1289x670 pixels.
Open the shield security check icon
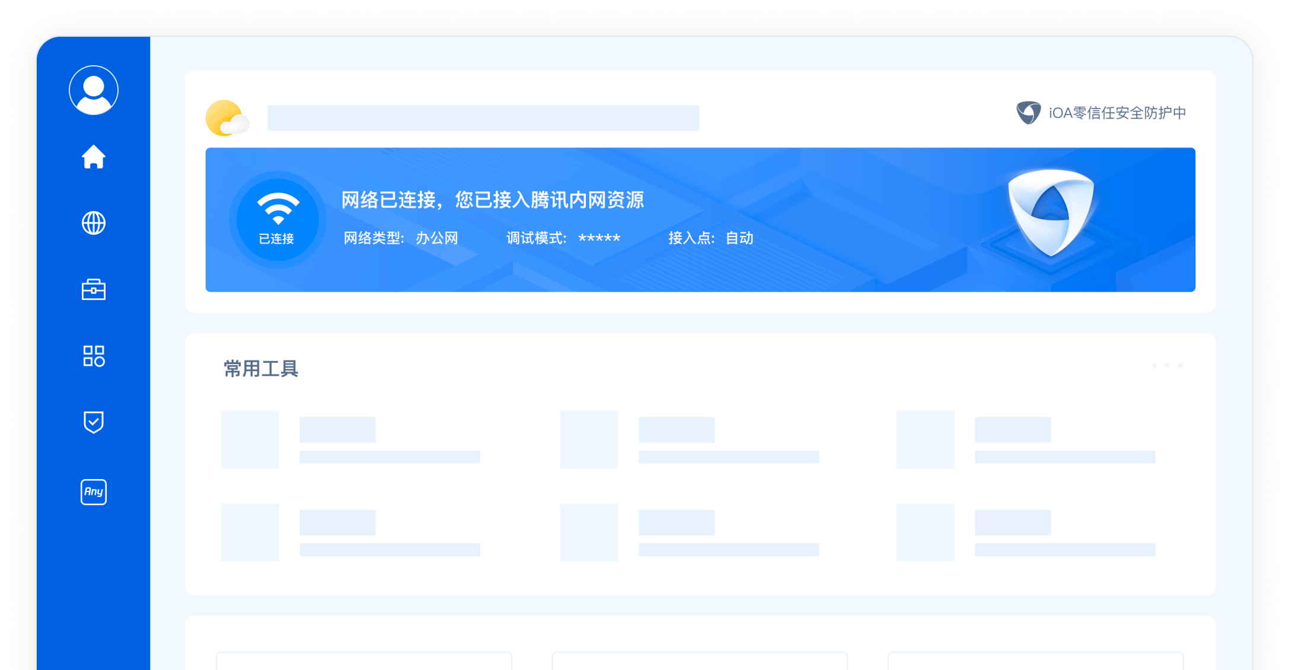[94, 423]
